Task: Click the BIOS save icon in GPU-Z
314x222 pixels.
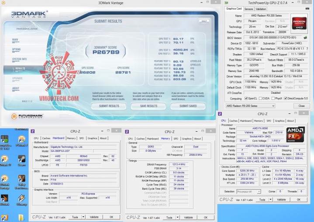Action: click(x=305, y=38)
